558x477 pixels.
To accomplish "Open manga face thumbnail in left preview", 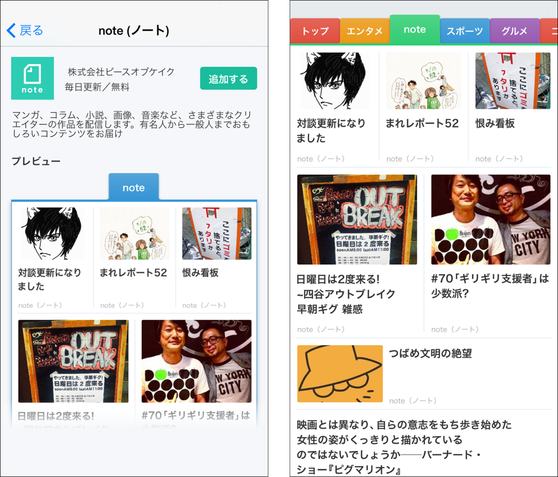I will 52,233.
